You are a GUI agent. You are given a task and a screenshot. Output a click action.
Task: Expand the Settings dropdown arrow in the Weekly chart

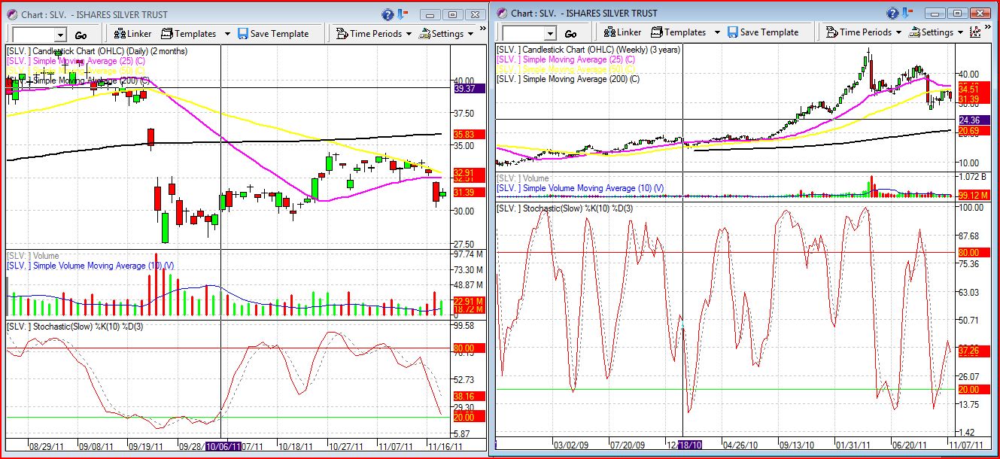[960, 32]
